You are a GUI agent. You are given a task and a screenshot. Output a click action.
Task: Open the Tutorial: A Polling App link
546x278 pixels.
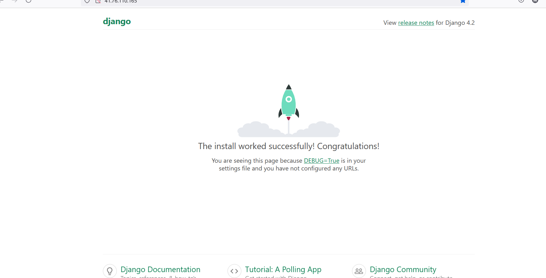(283, 269)
